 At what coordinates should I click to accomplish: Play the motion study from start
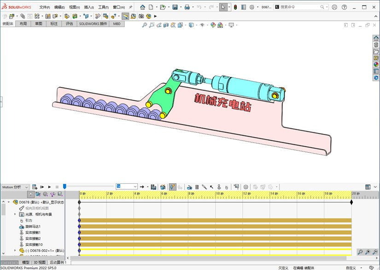[x=42, y=187]
